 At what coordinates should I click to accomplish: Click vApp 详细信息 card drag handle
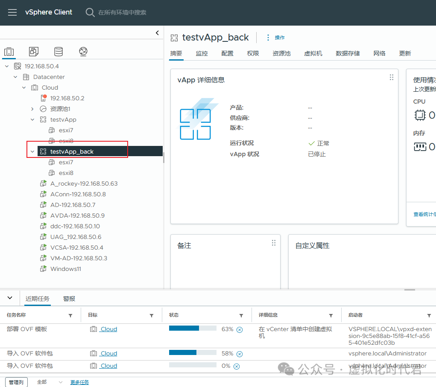tap(392, 77)
